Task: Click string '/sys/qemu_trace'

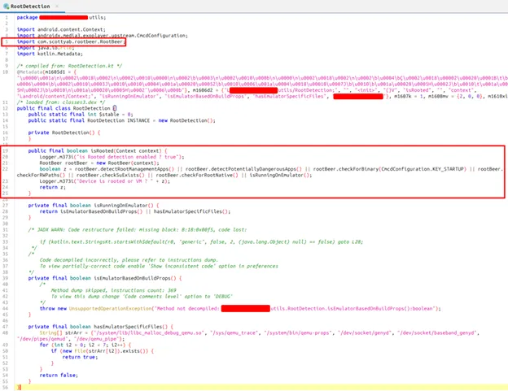Action: point(234,332)
